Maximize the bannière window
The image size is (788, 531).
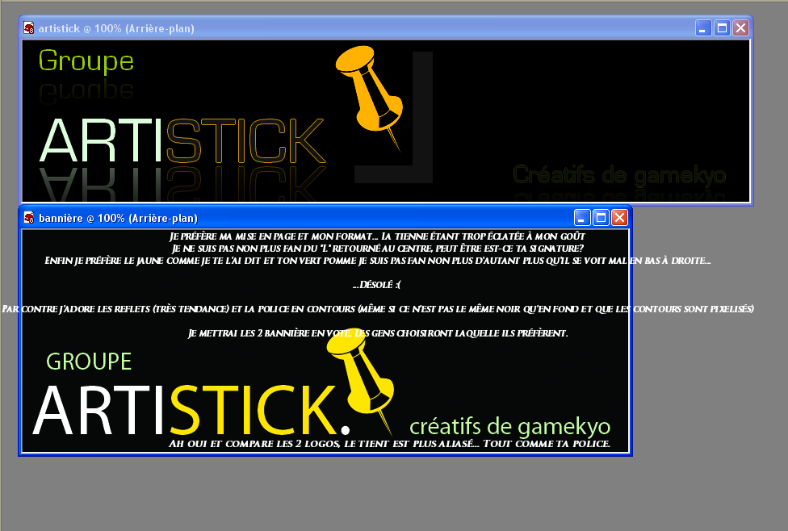(x=601, y=218)
